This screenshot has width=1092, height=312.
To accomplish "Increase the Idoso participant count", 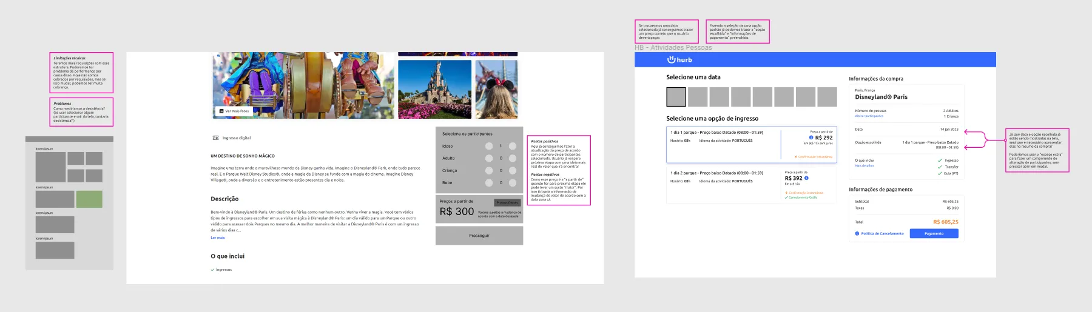I will pyautogui.click(x=513, y=146).
